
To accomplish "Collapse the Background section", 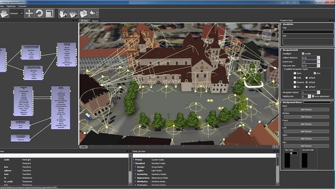I will 281,102.
